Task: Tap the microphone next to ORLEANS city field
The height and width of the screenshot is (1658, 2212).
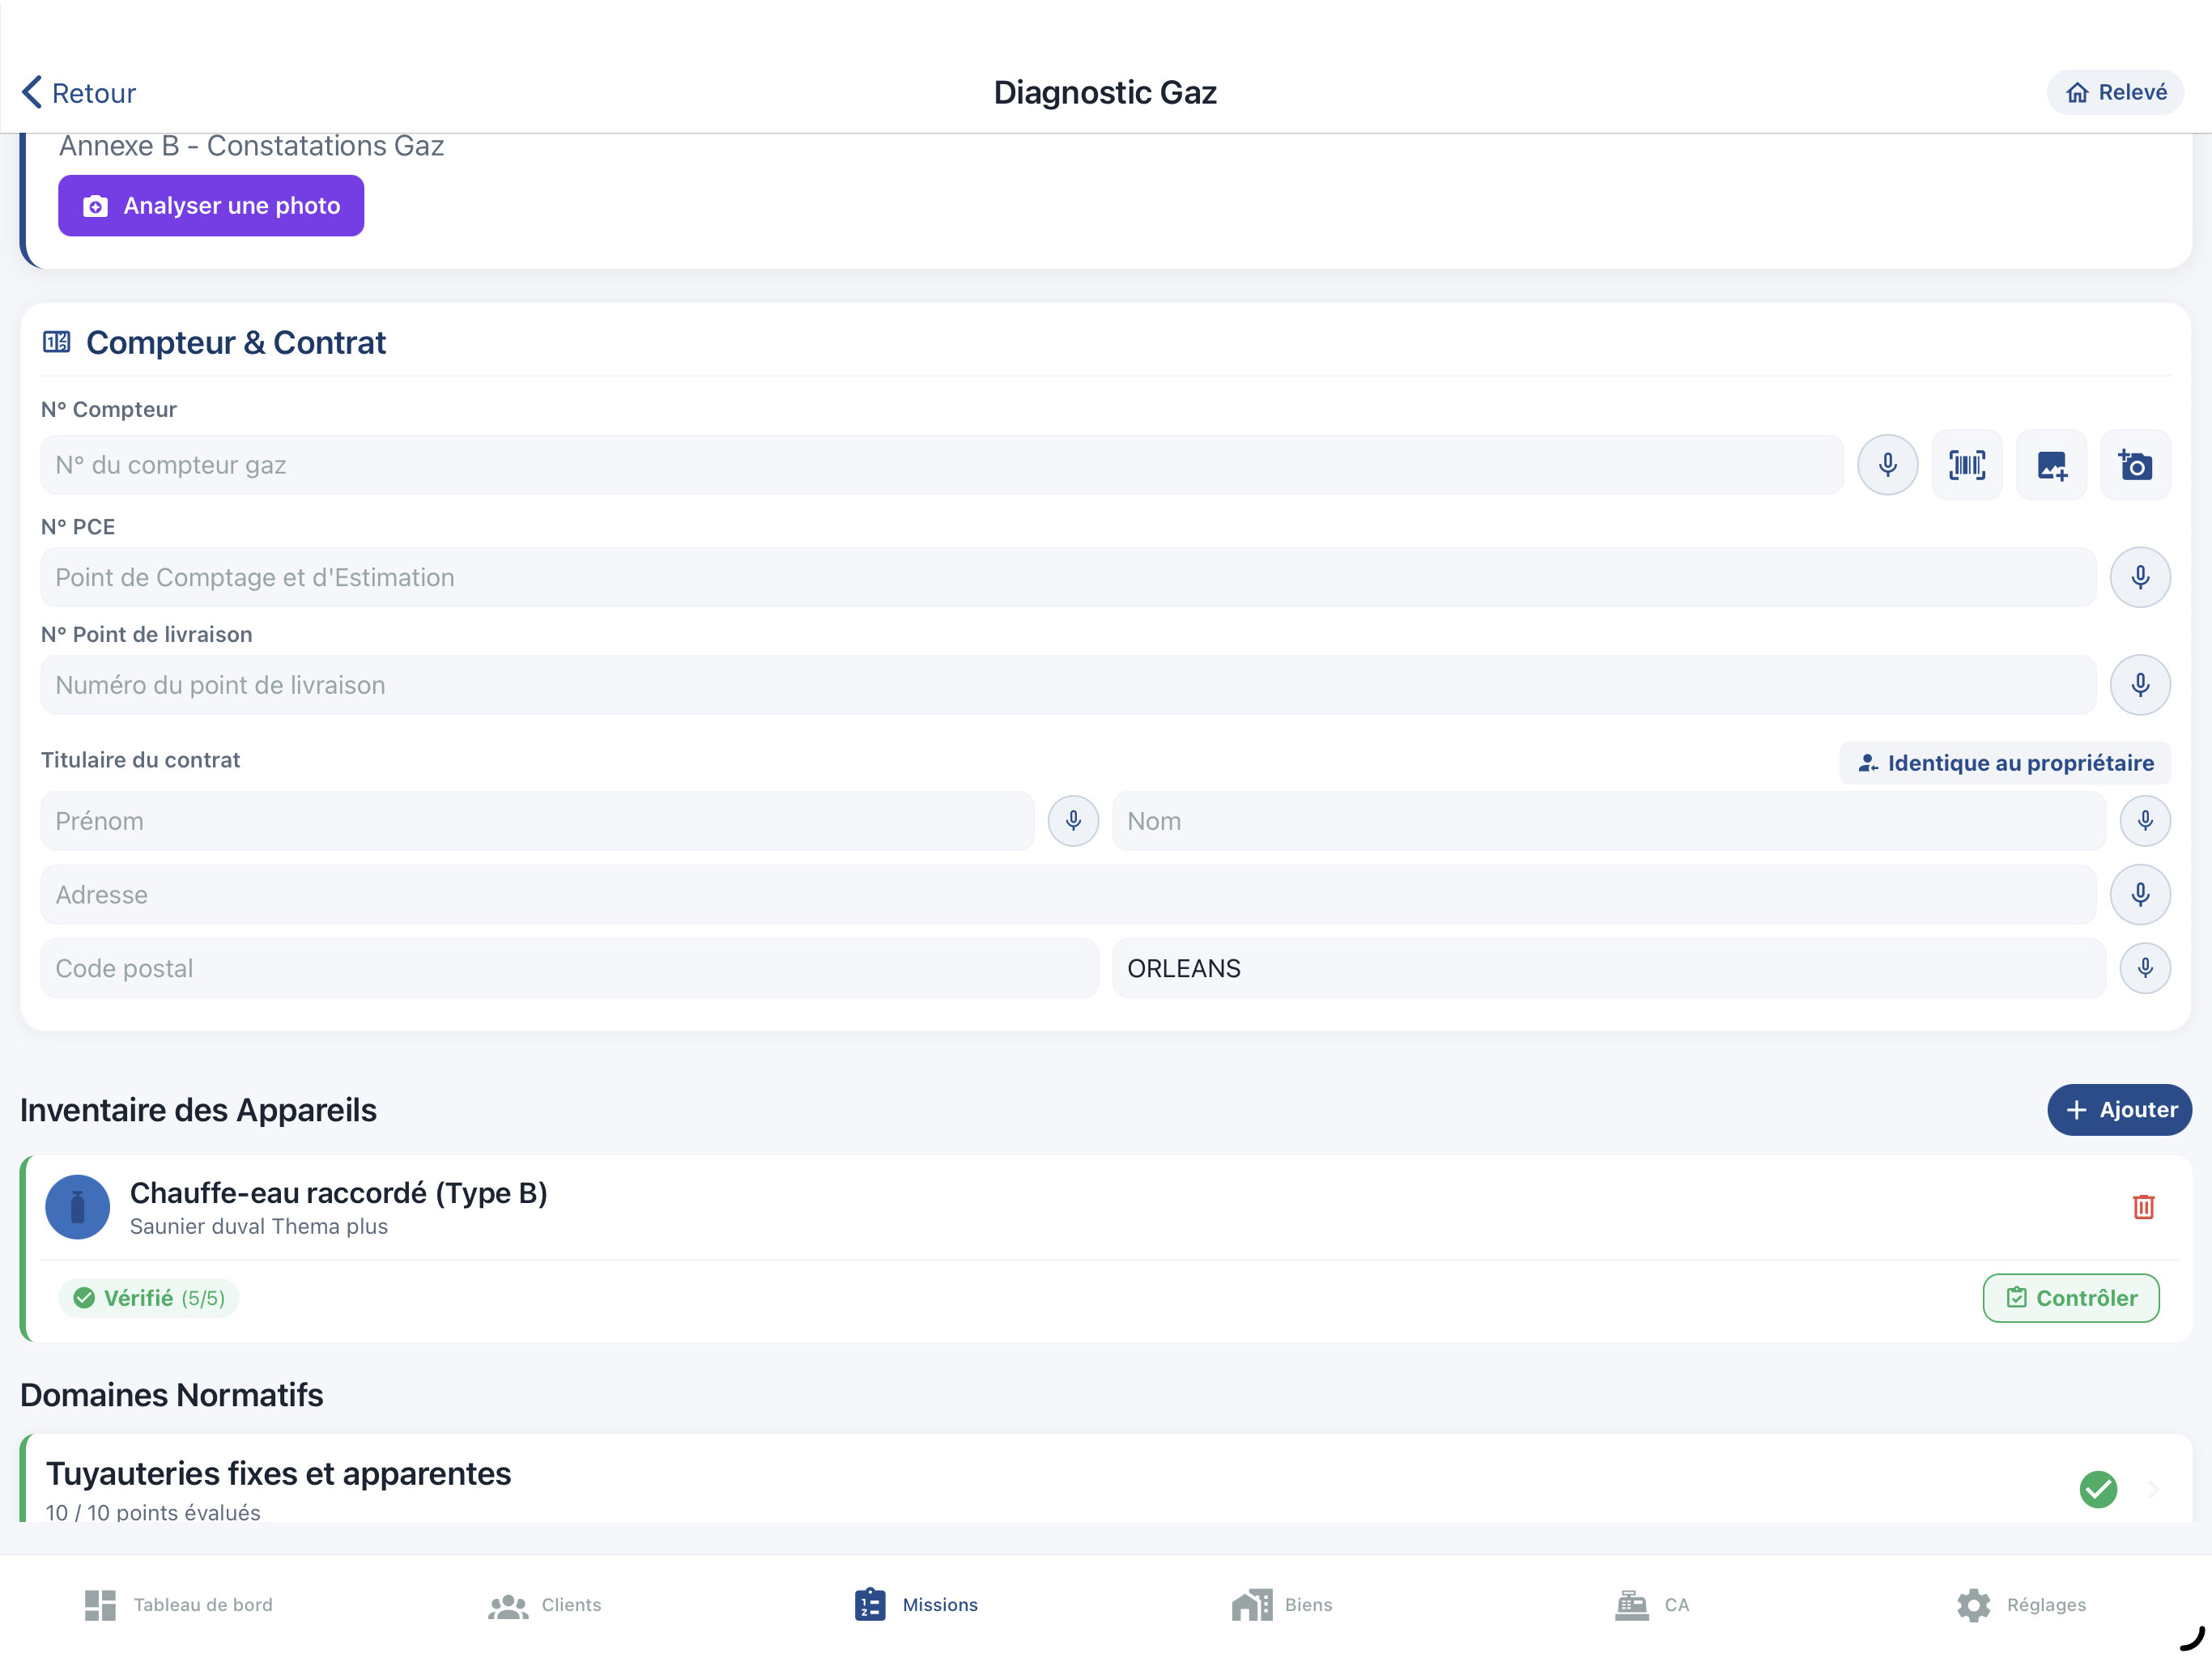Action: (2144, 968)
